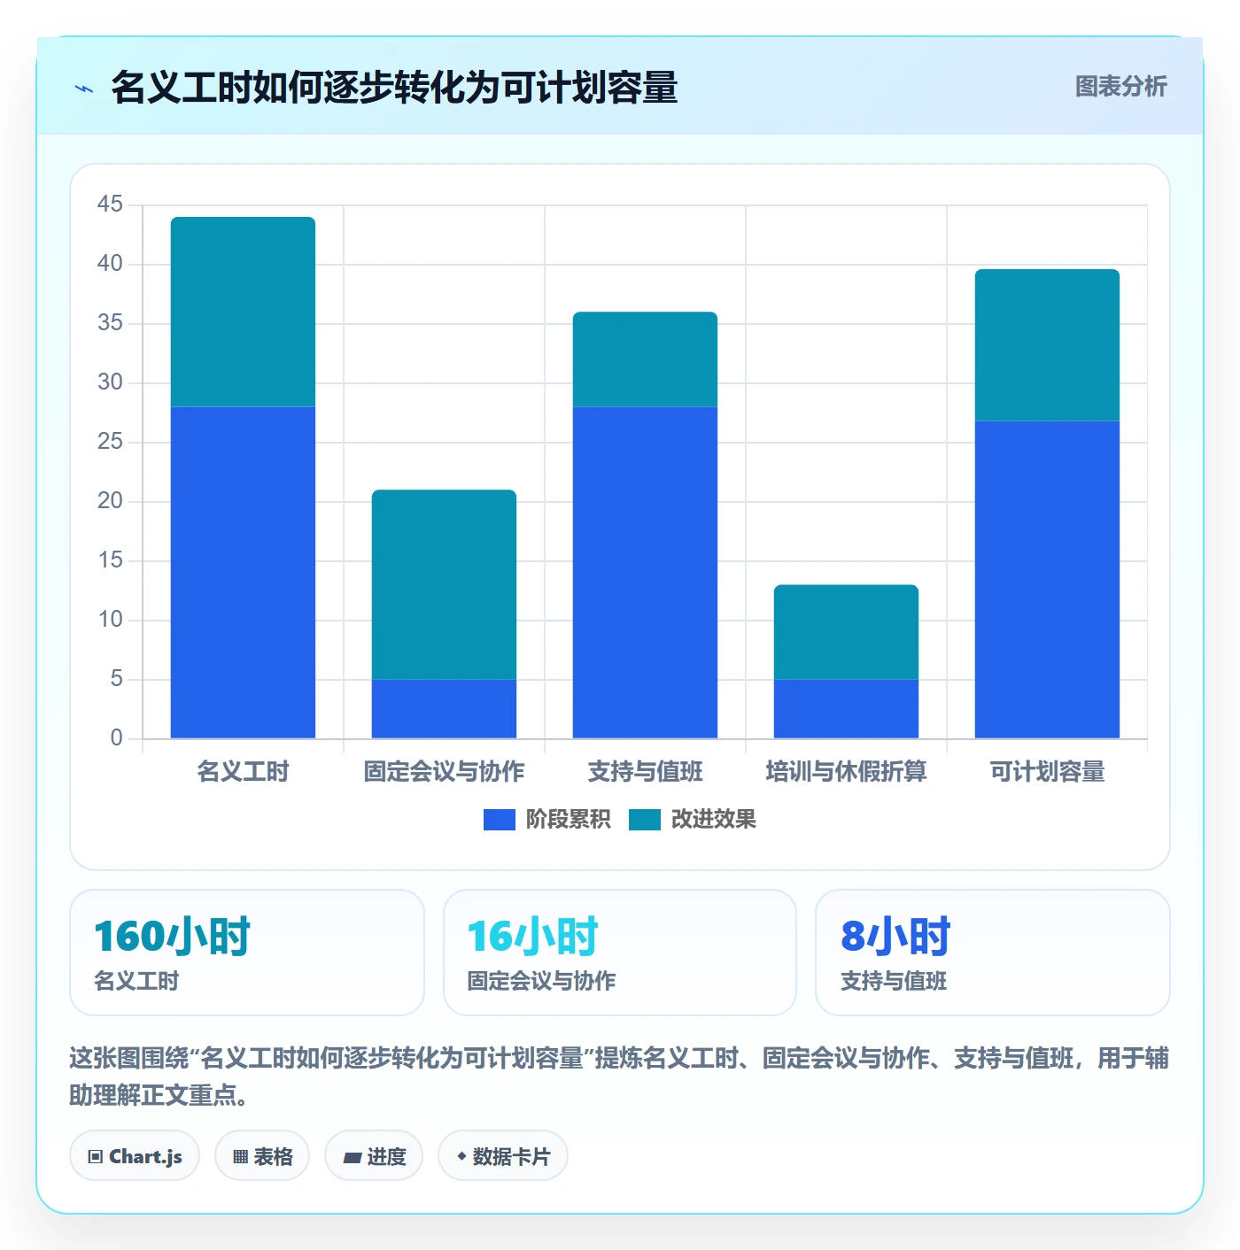Click the y-axis value 45
1240x1250 pixels.
[110, 204]
